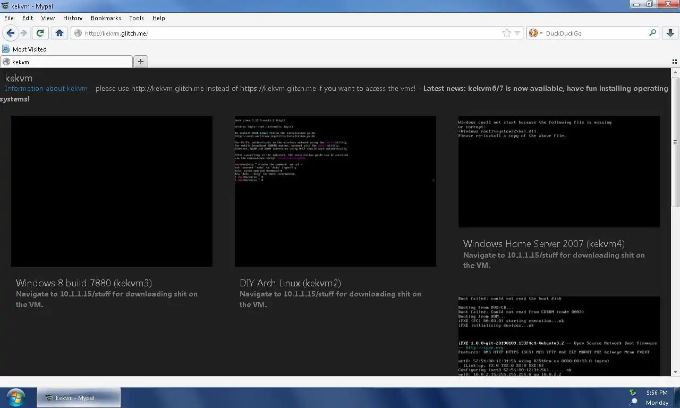Expand the URL history dropdown arrow
The width and height of the screenshot is (680, 408).
[517, 33]
